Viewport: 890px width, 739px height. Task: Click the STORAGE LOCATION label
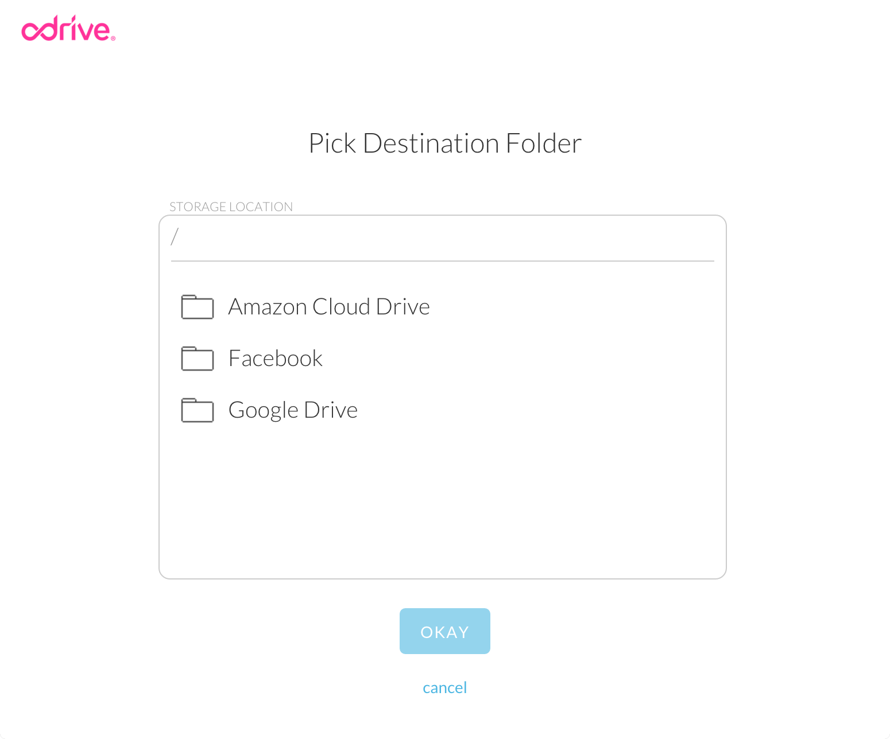(231, 207)
